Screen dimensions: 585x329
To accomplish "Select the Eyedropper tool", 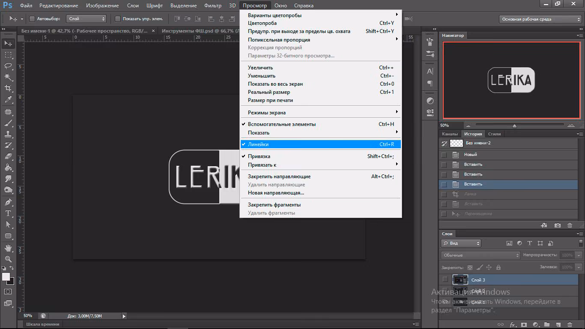I will (x=8, y=99).
